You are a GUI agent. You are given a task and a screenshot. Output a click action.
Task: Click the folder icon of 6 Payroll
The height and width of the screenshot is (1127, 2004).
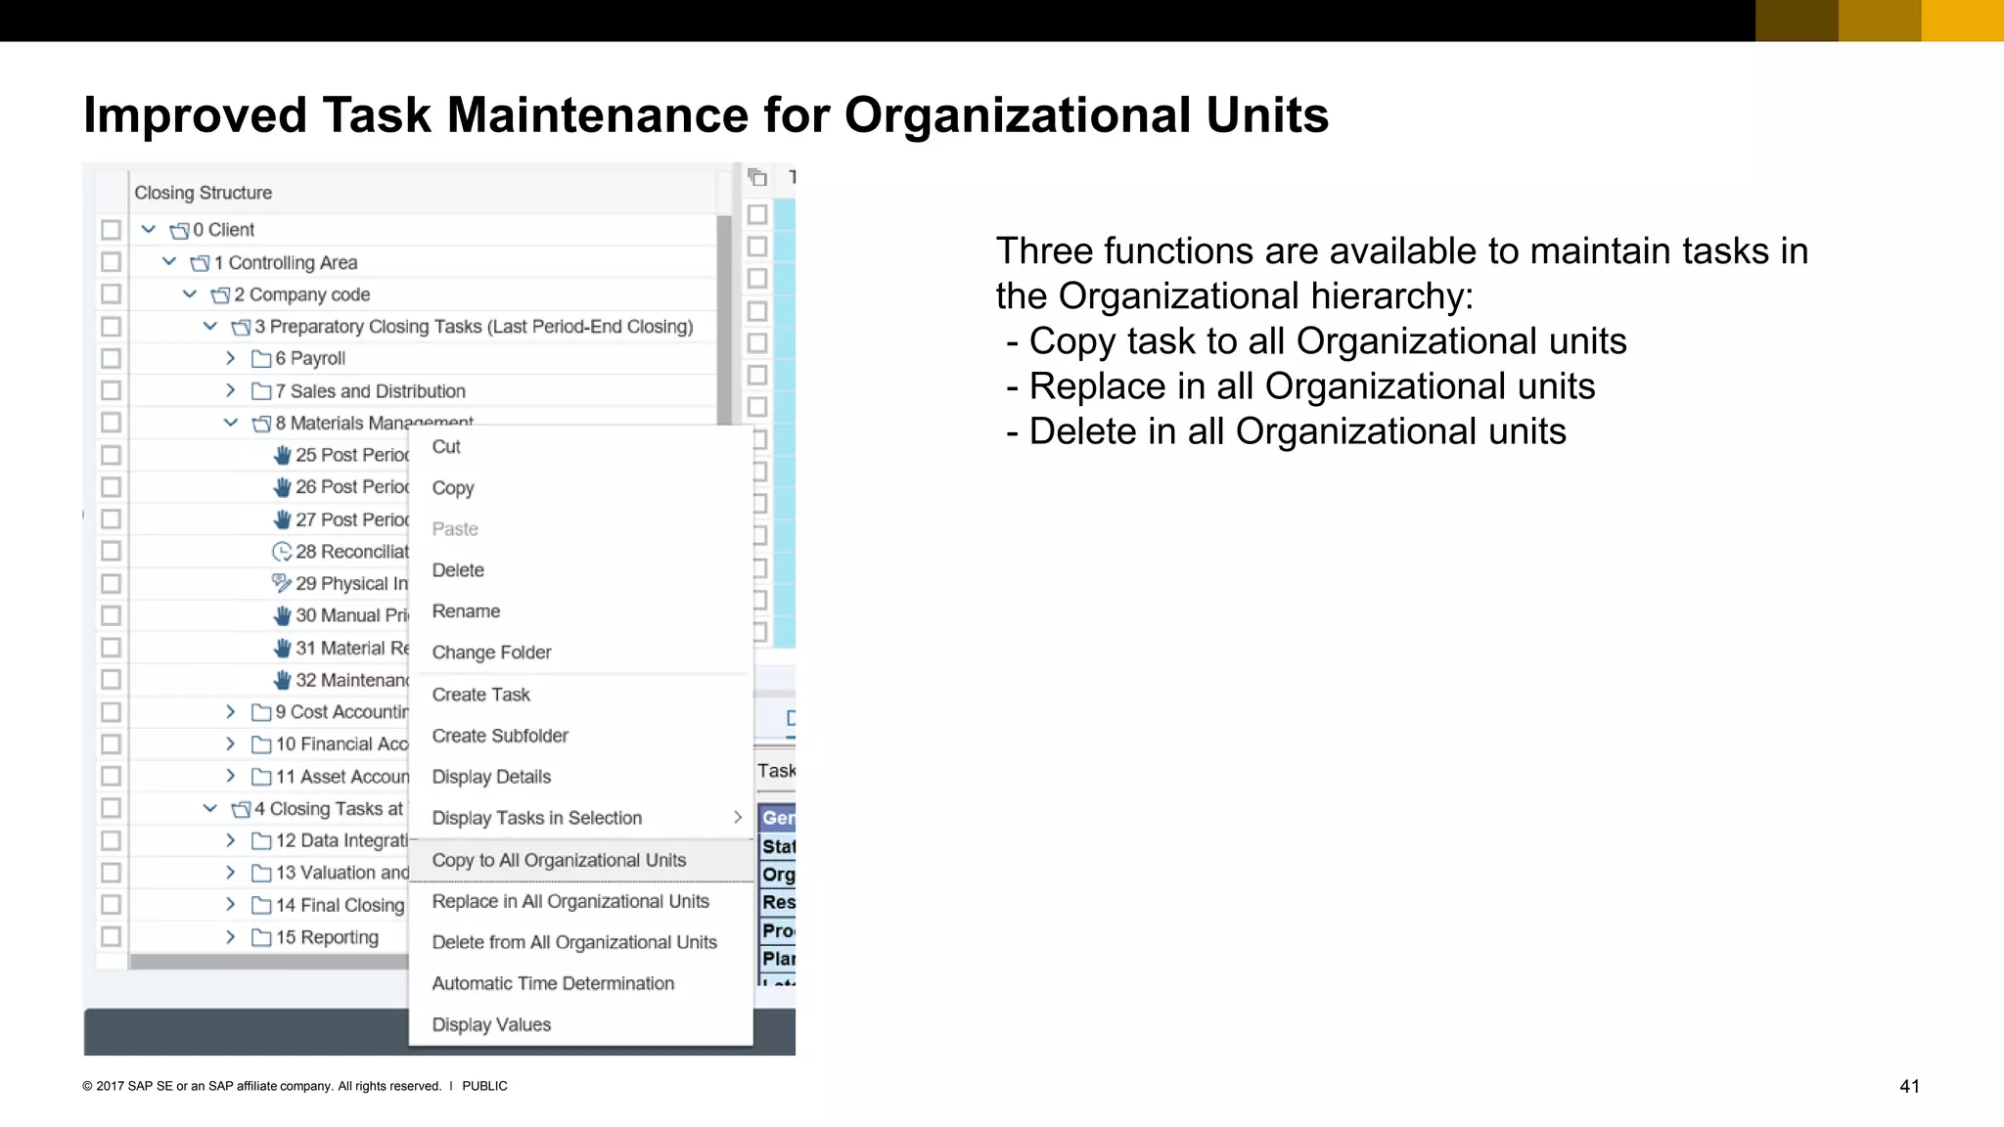pyautogui.click(x=261, y=359)
